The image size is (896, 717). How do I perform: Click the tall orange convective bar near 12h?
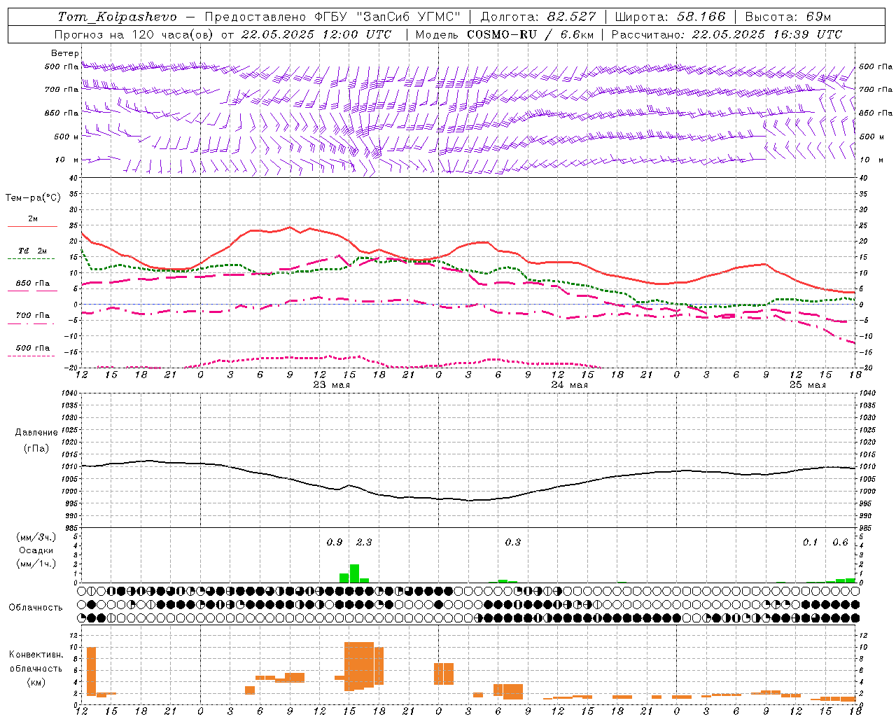pos(91,671)
